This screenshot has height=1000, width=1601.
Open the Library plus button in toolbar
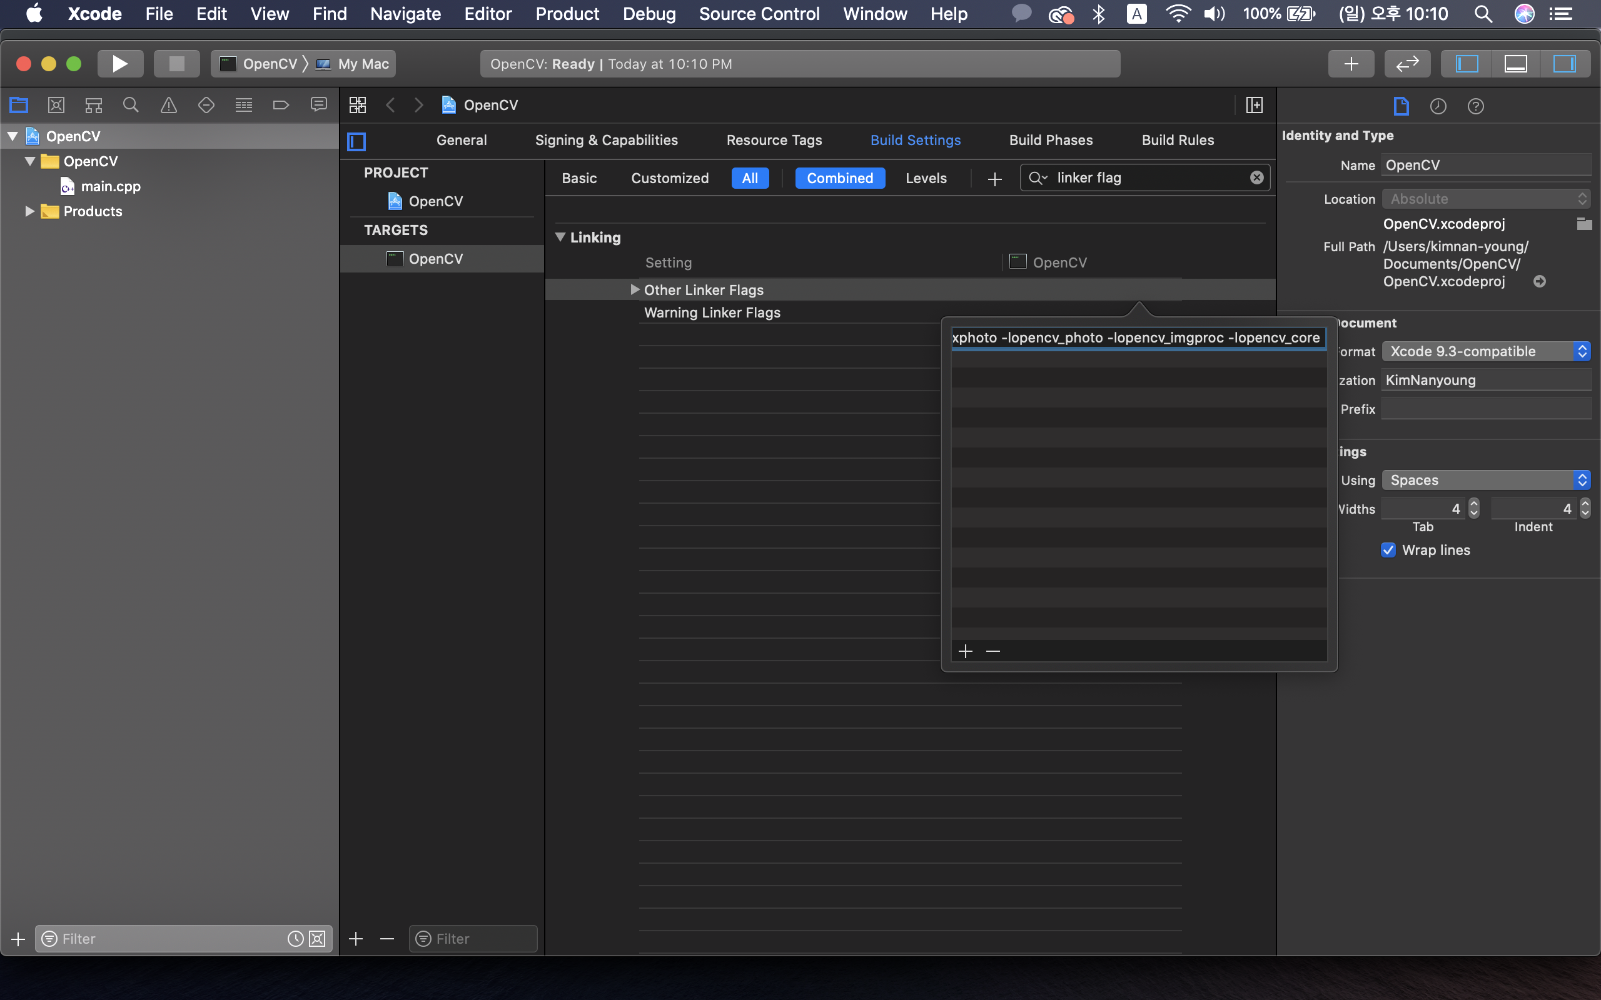(x=1351, y=64)
